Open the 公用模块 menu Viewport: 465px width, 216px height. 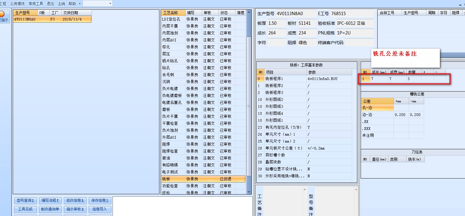18,4
